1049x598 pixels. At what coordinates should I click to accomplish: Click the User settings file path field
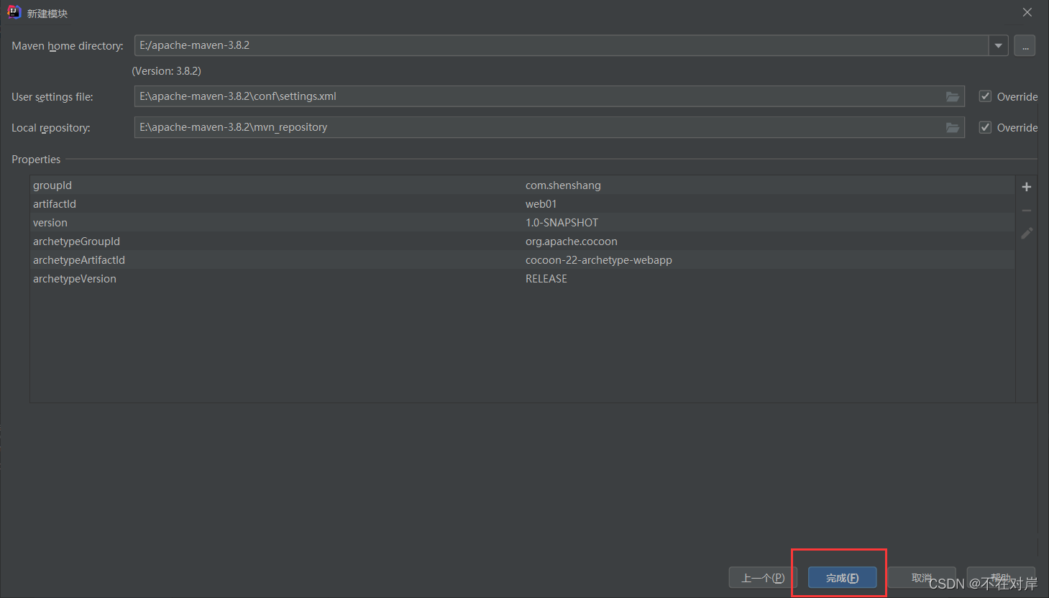click(x=549, y=96)
